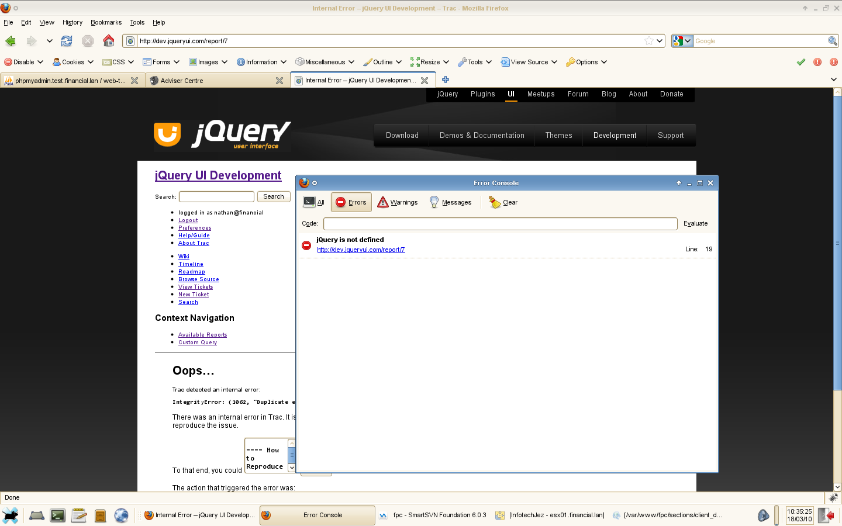The width and height of the screenshot is (842, 526).
Task: Open the URL history dropdown arrow
Action: pyautogui.click(x=660, y=41)
